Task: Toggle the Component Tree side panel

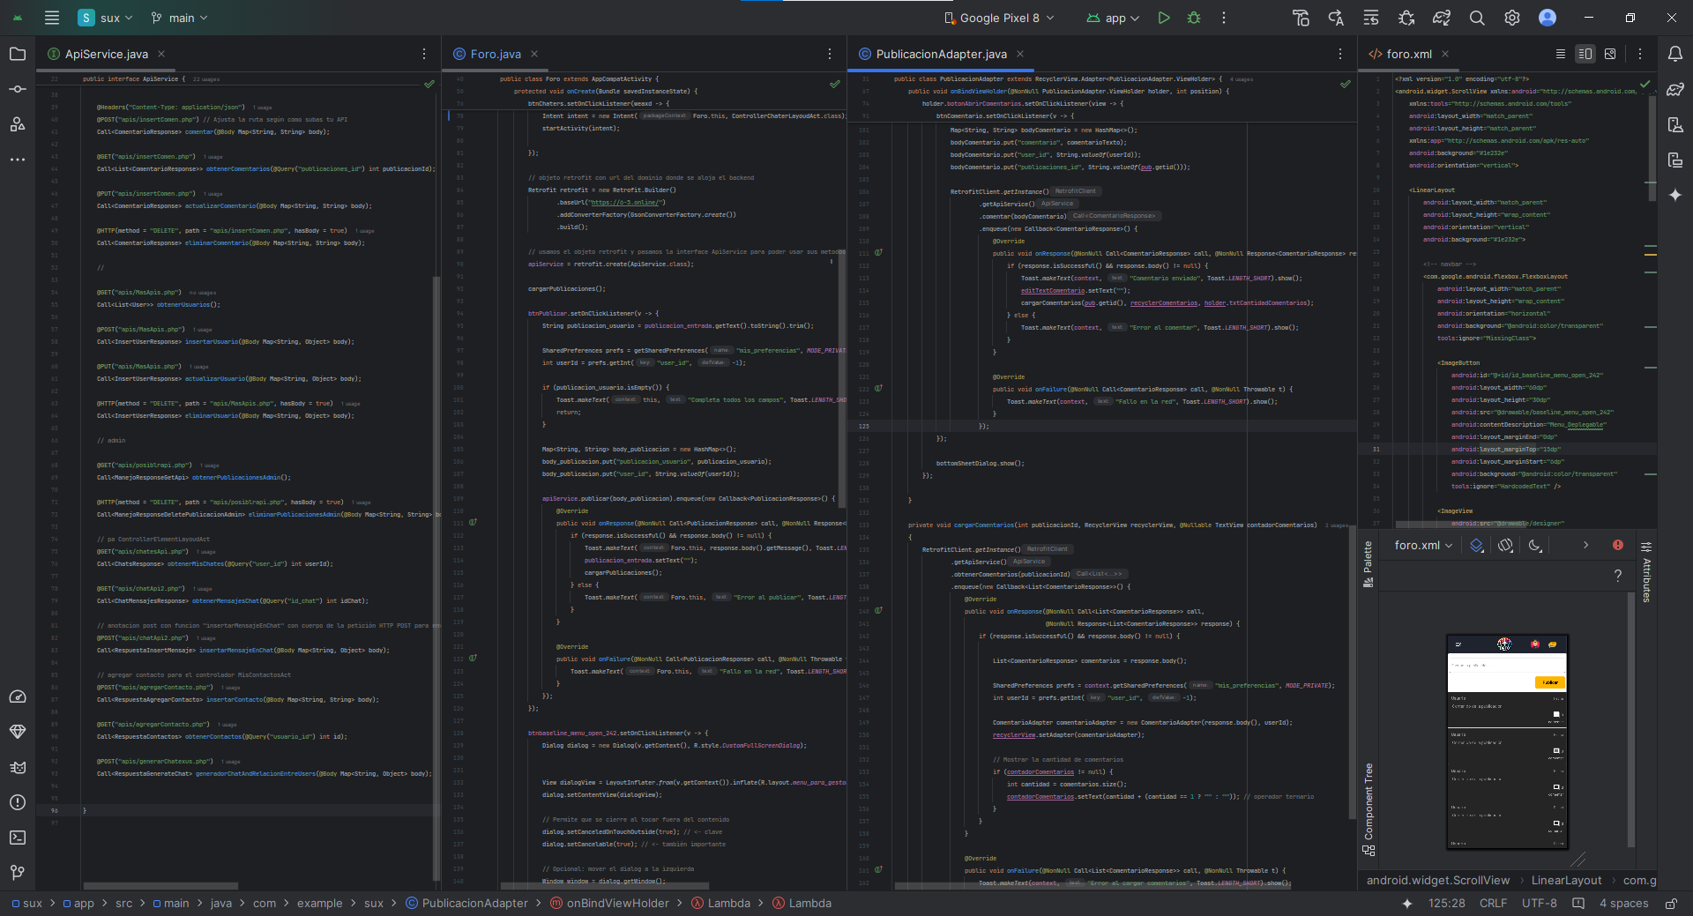Action: (x=1369, y=809)
